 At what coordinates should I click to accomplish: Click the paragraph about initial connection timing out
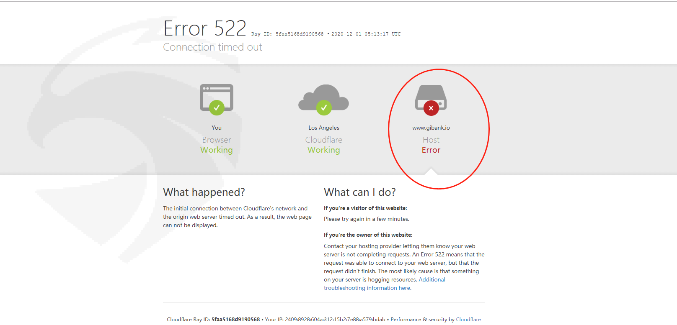tap(237, 217)
